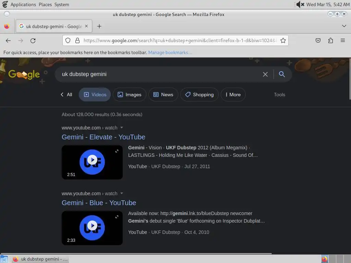Click the horizontal scrollbar at page bottom

point(136,253)
